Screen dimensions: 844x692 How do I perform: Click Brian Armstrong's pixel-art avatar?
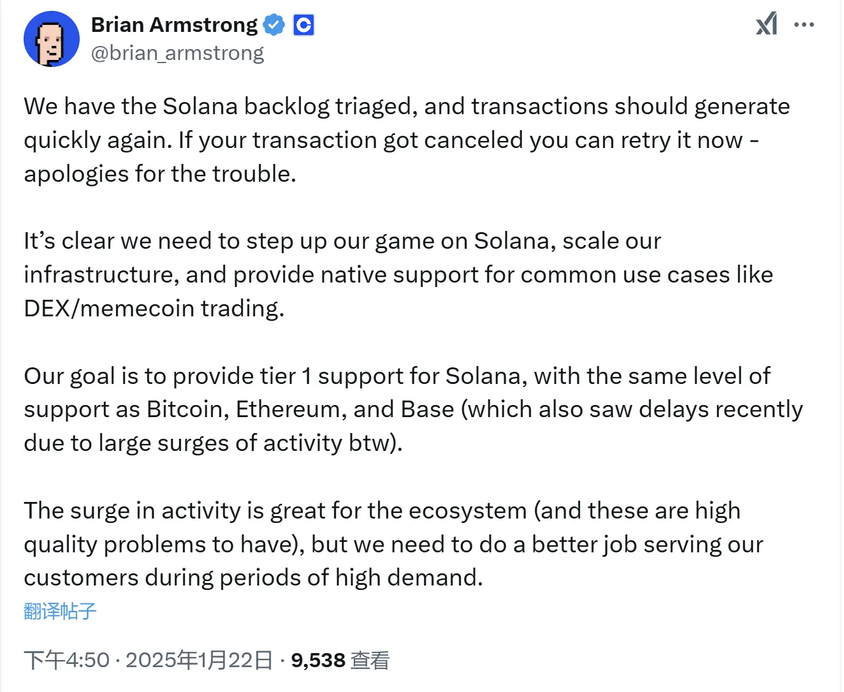52,38
